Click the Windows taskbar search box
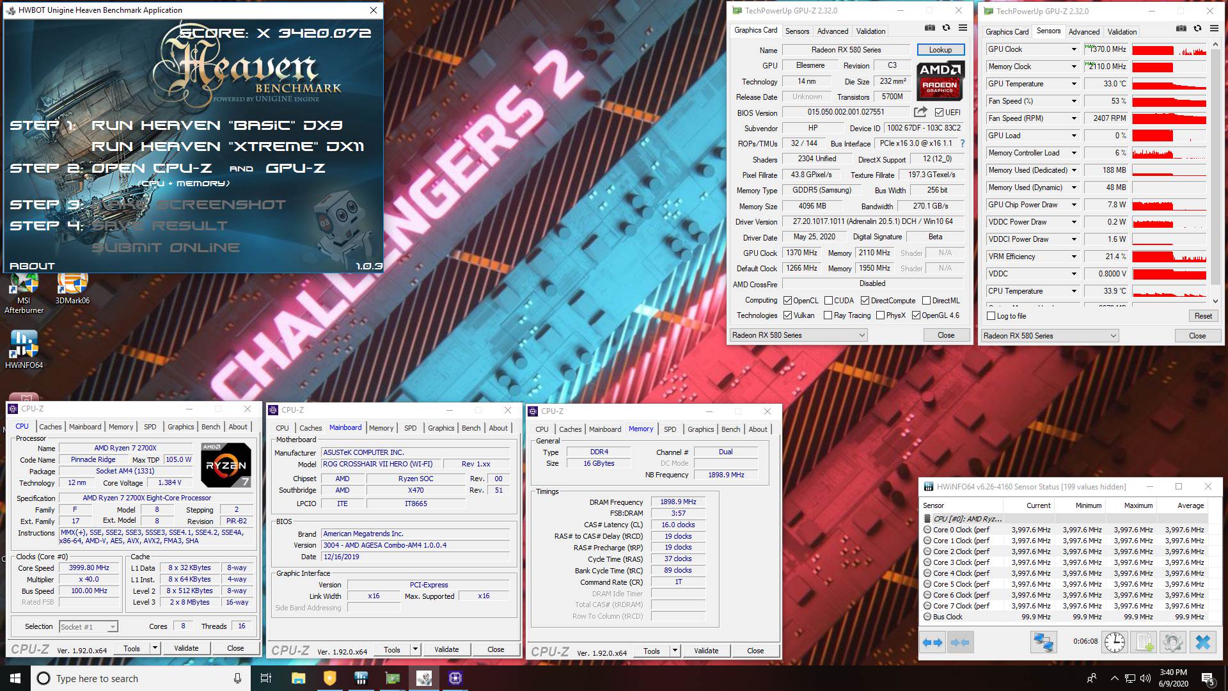The height and width of the screenshot is (691, 1228). [141, 678]
